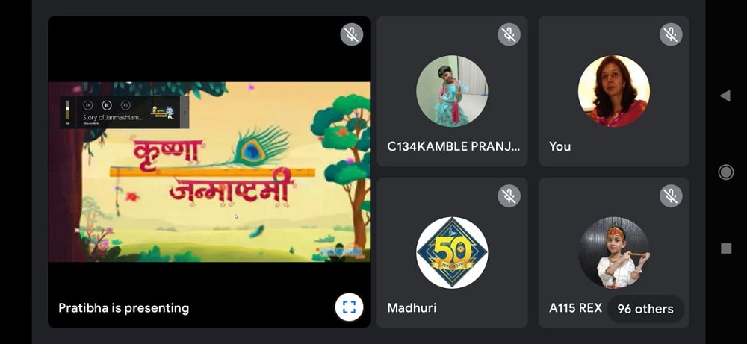Expand the presentation to fullscreen
The height and width of the screenshot is (344, 747).
(x=349, y=307)
